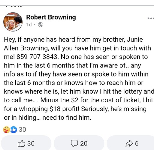Click the care hug reaction emoji
The height and width of the screenshot is (150, 154).
pos(7,130)
